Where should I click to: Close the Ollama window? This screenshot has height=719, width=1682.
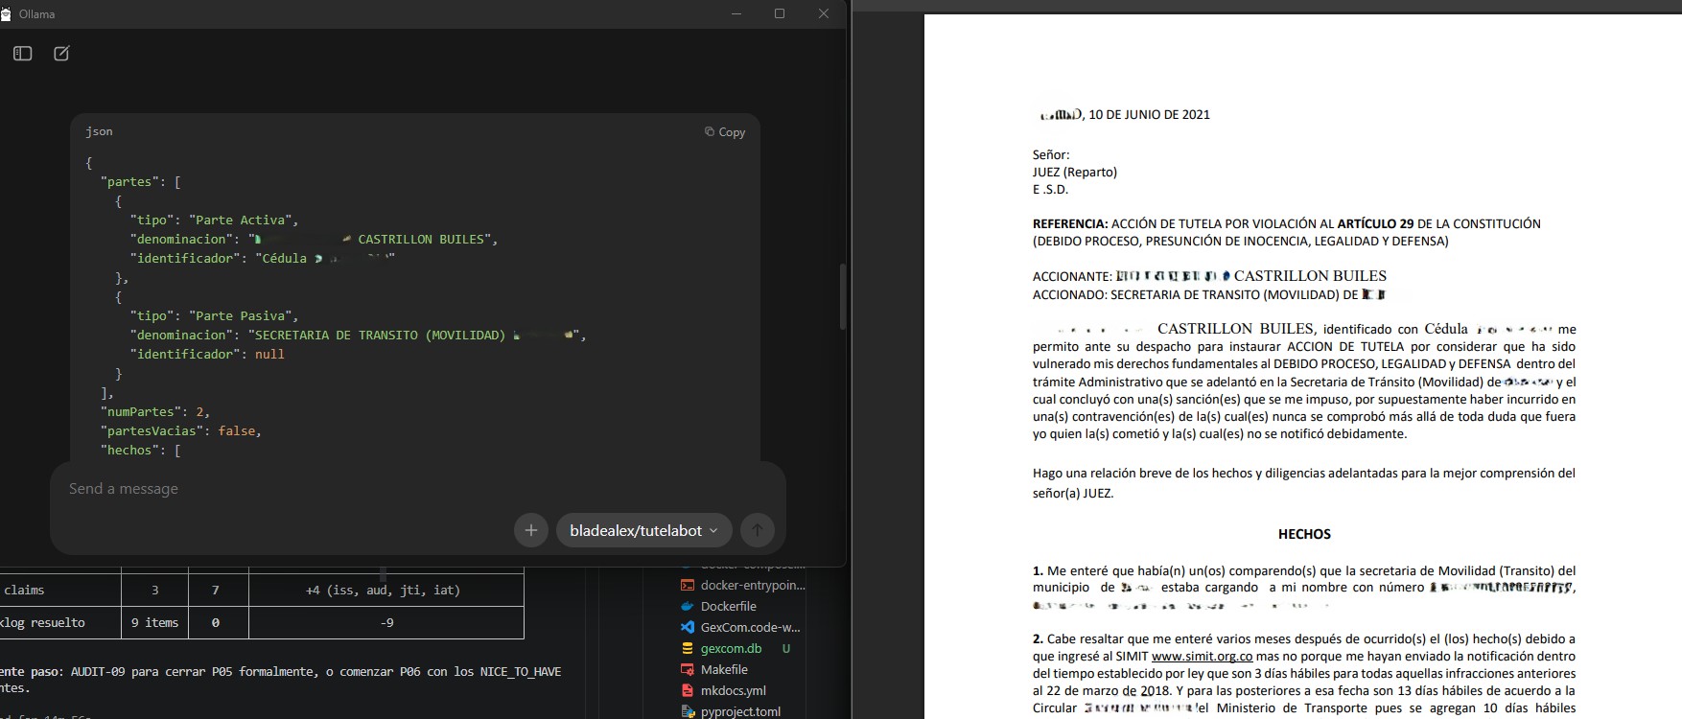click(823, 13)
